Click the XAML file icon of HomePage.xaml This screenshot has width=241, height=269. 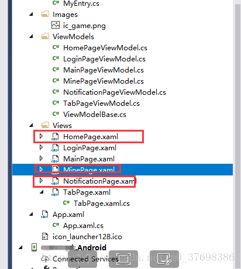click(55, 137)
